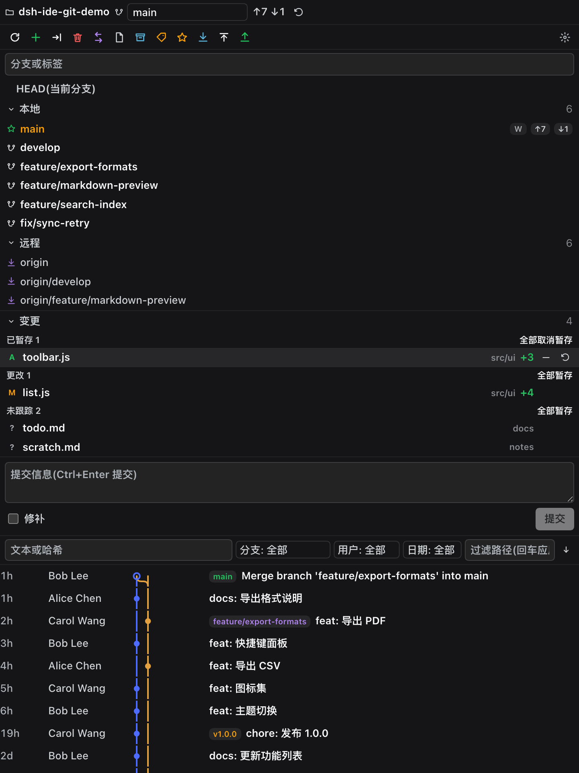
Task: Click the blue download fetch icon
Action: [203, 37]
